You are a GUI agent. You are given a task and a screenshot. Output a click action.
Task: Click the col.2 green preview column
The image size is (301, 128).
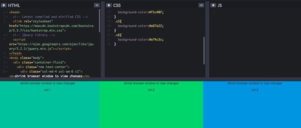[151, 105]
